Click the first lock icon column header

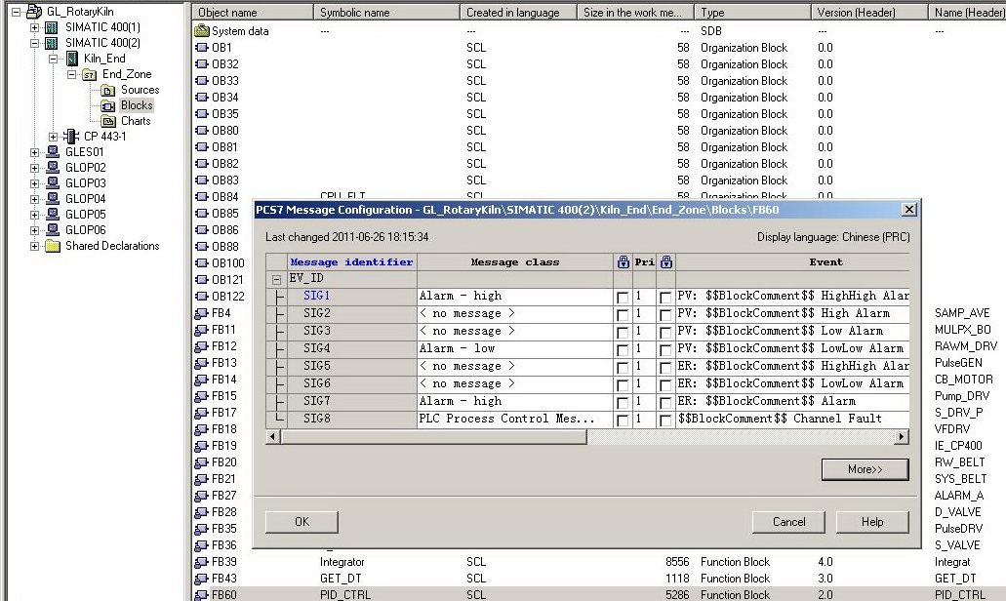pos(623,261)
